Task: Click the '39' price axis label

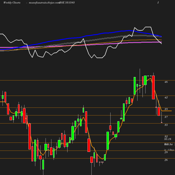Action: tap(166, 109)
